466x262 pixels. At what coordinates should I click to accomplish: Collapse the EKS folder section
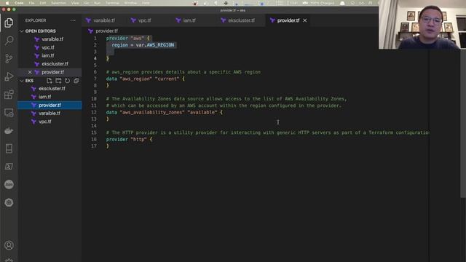coord(22,81)
